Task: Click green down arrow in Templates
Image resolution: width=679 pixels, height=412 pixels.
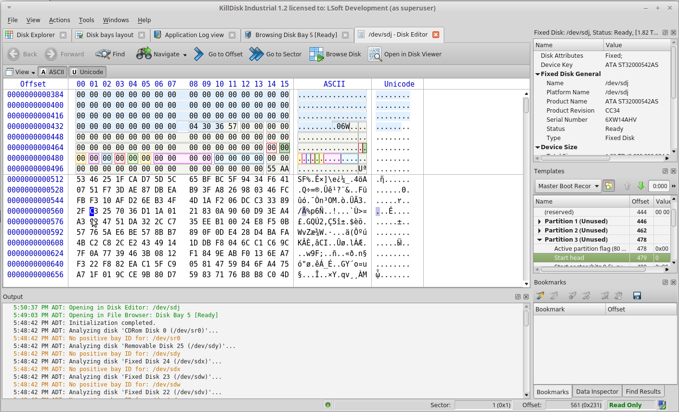Action: click(640, 186)
